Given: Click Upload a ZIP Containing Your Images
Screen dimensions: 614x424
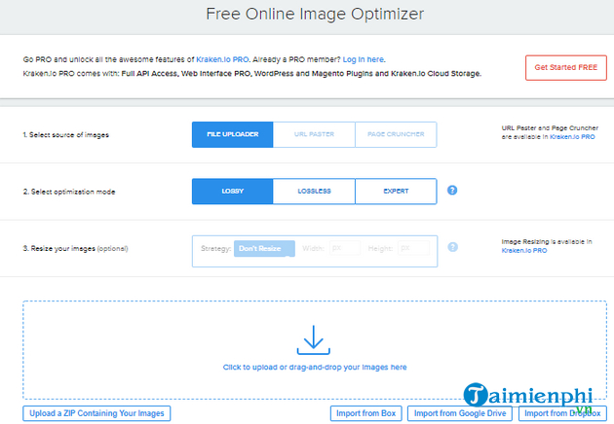Looking at the screenshot, I should 96,413.
